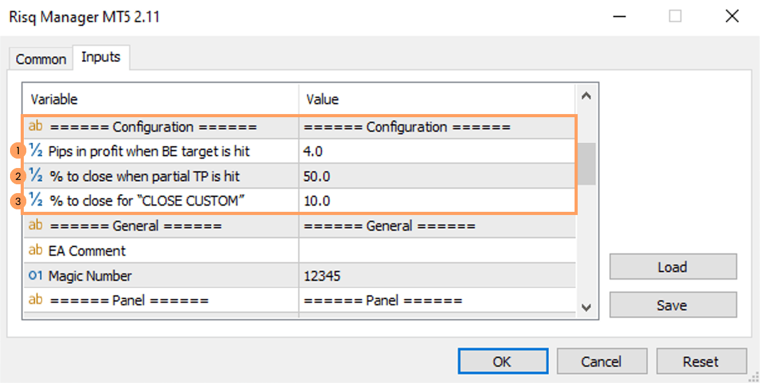Click the icon beside CLOSE CUSTOM percentage
The width and height of the screenshot is (760, 383).
tap(36, 201)
